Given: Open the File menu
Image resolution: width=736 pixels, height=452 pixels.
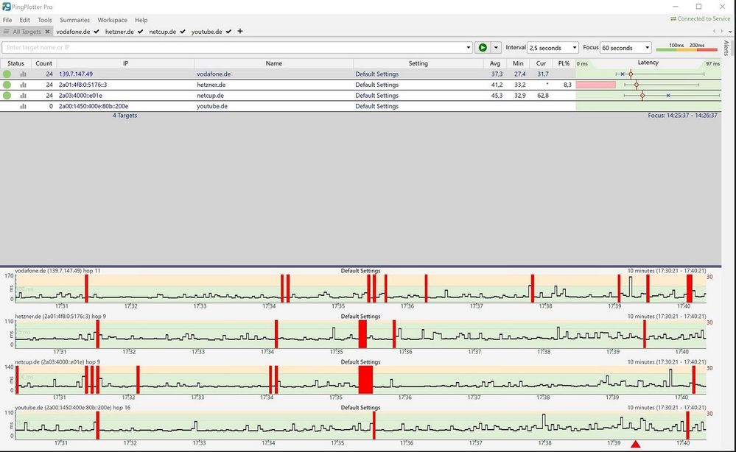Looking at the screenshot, I should (7, 20).
